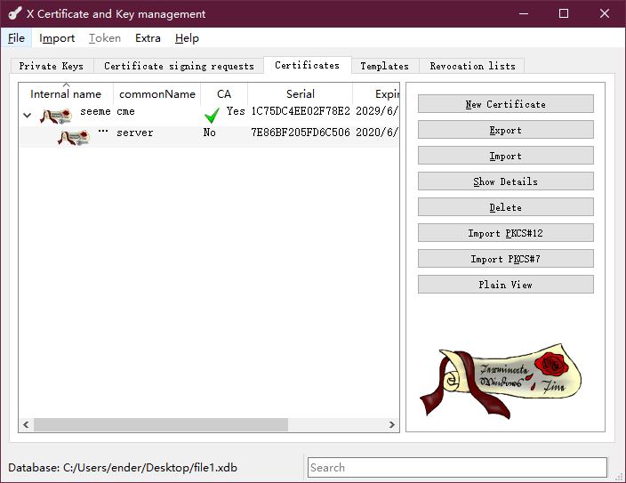Click the certificate icon of the seeme row
This screenshot has height=483, width=626.
pos(55,116)
